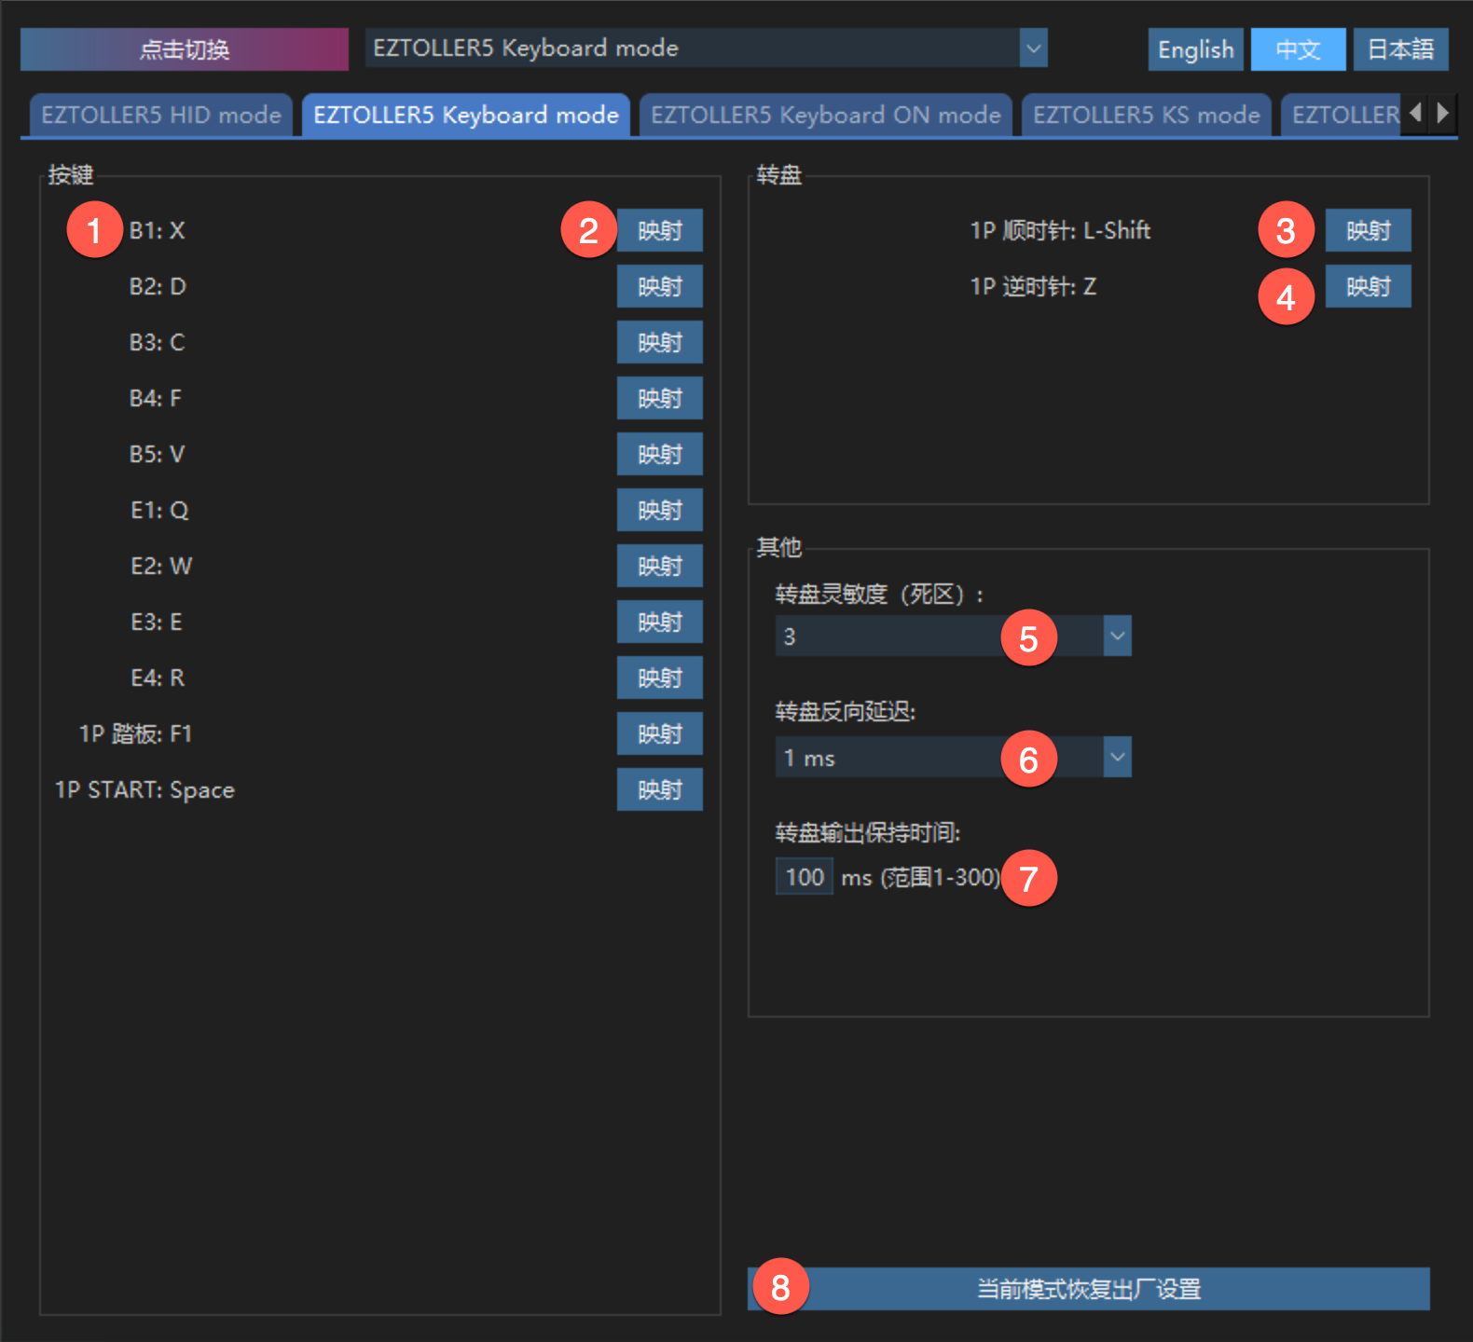Click the B1: X label
This screenshot has height=1342, width=1473.
157,230
